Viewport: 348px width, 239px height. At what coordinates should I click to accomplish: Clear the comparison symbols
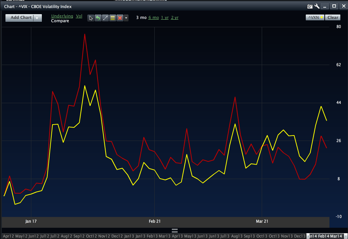[333, 17]
